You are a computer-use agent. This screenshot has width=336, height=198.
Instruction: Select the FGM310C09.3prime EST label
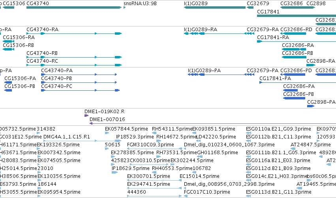[x=150, y=145]
